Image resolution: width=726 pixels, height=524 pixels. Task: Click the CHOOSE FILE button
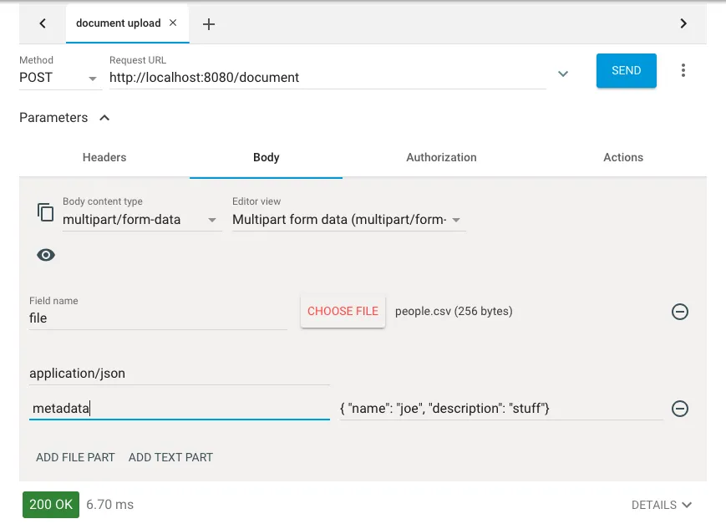click(x=343, y=311)
